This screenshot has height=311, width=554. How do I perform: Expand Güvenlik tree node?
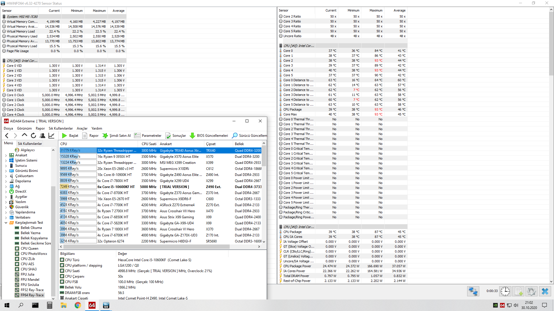[x=6, y=207]
